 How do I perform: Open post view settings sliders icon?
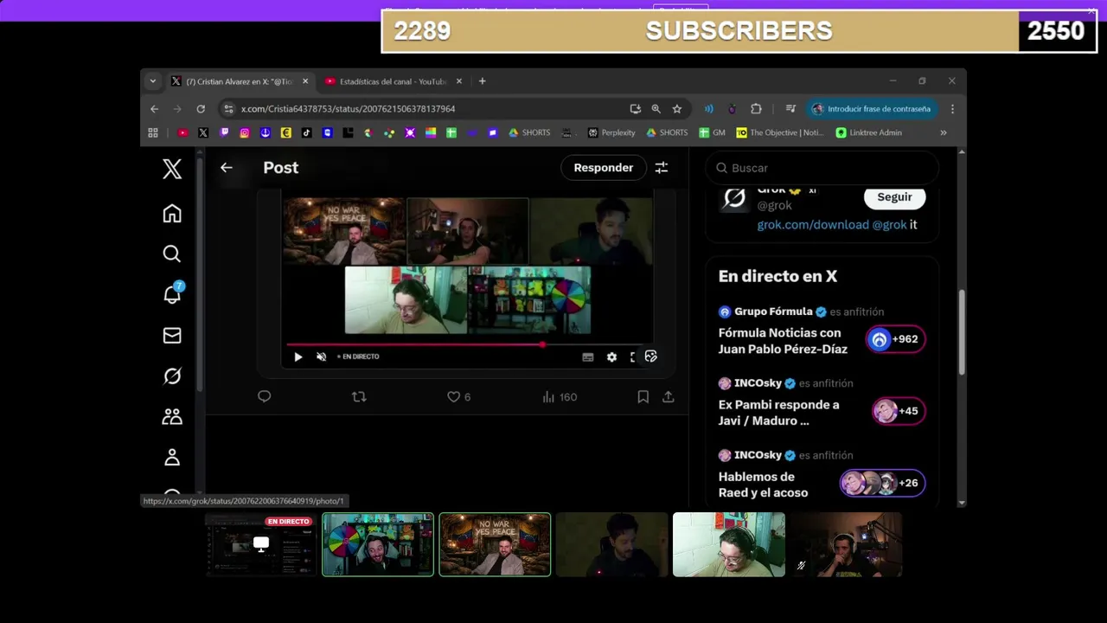point(662,168)
